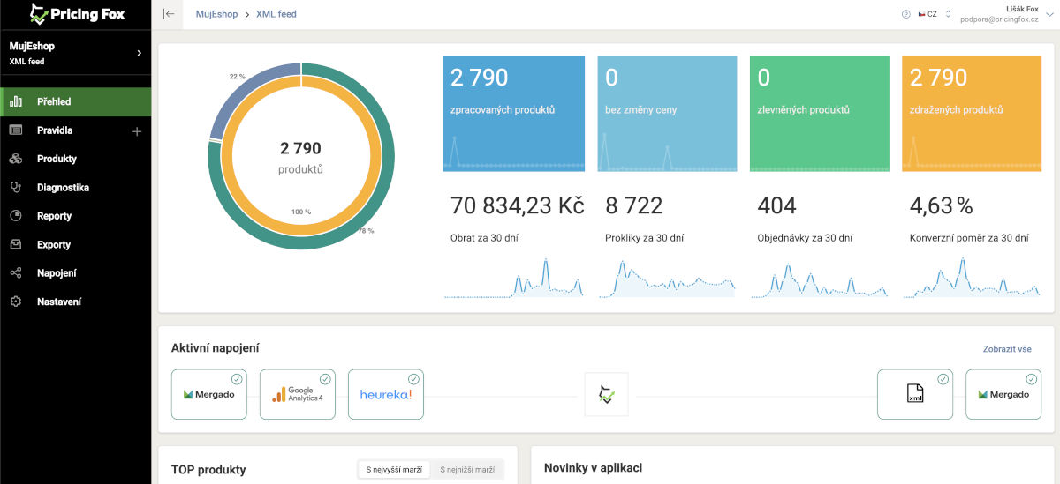The image size is (1060, 484).
Task: Click the central Pricing Fox hub icon
Action: pos(606,394)
